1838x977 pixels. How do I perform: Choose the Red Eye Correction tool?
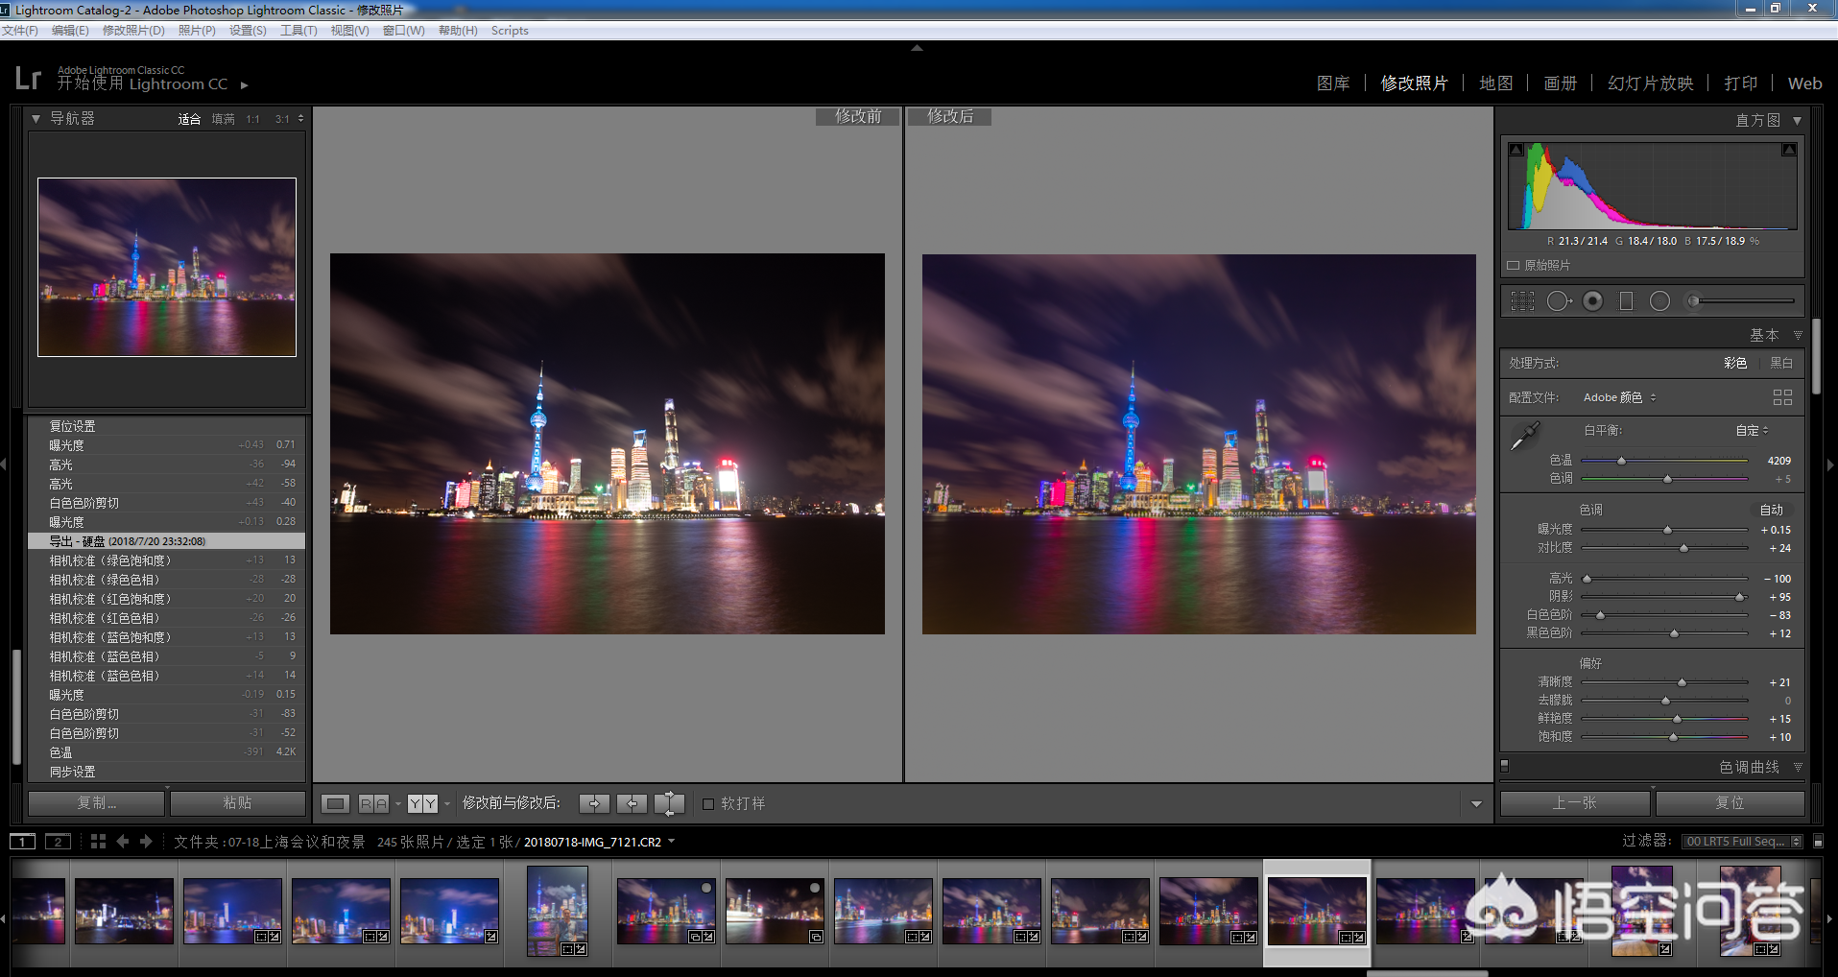(x=1592, y=301)
